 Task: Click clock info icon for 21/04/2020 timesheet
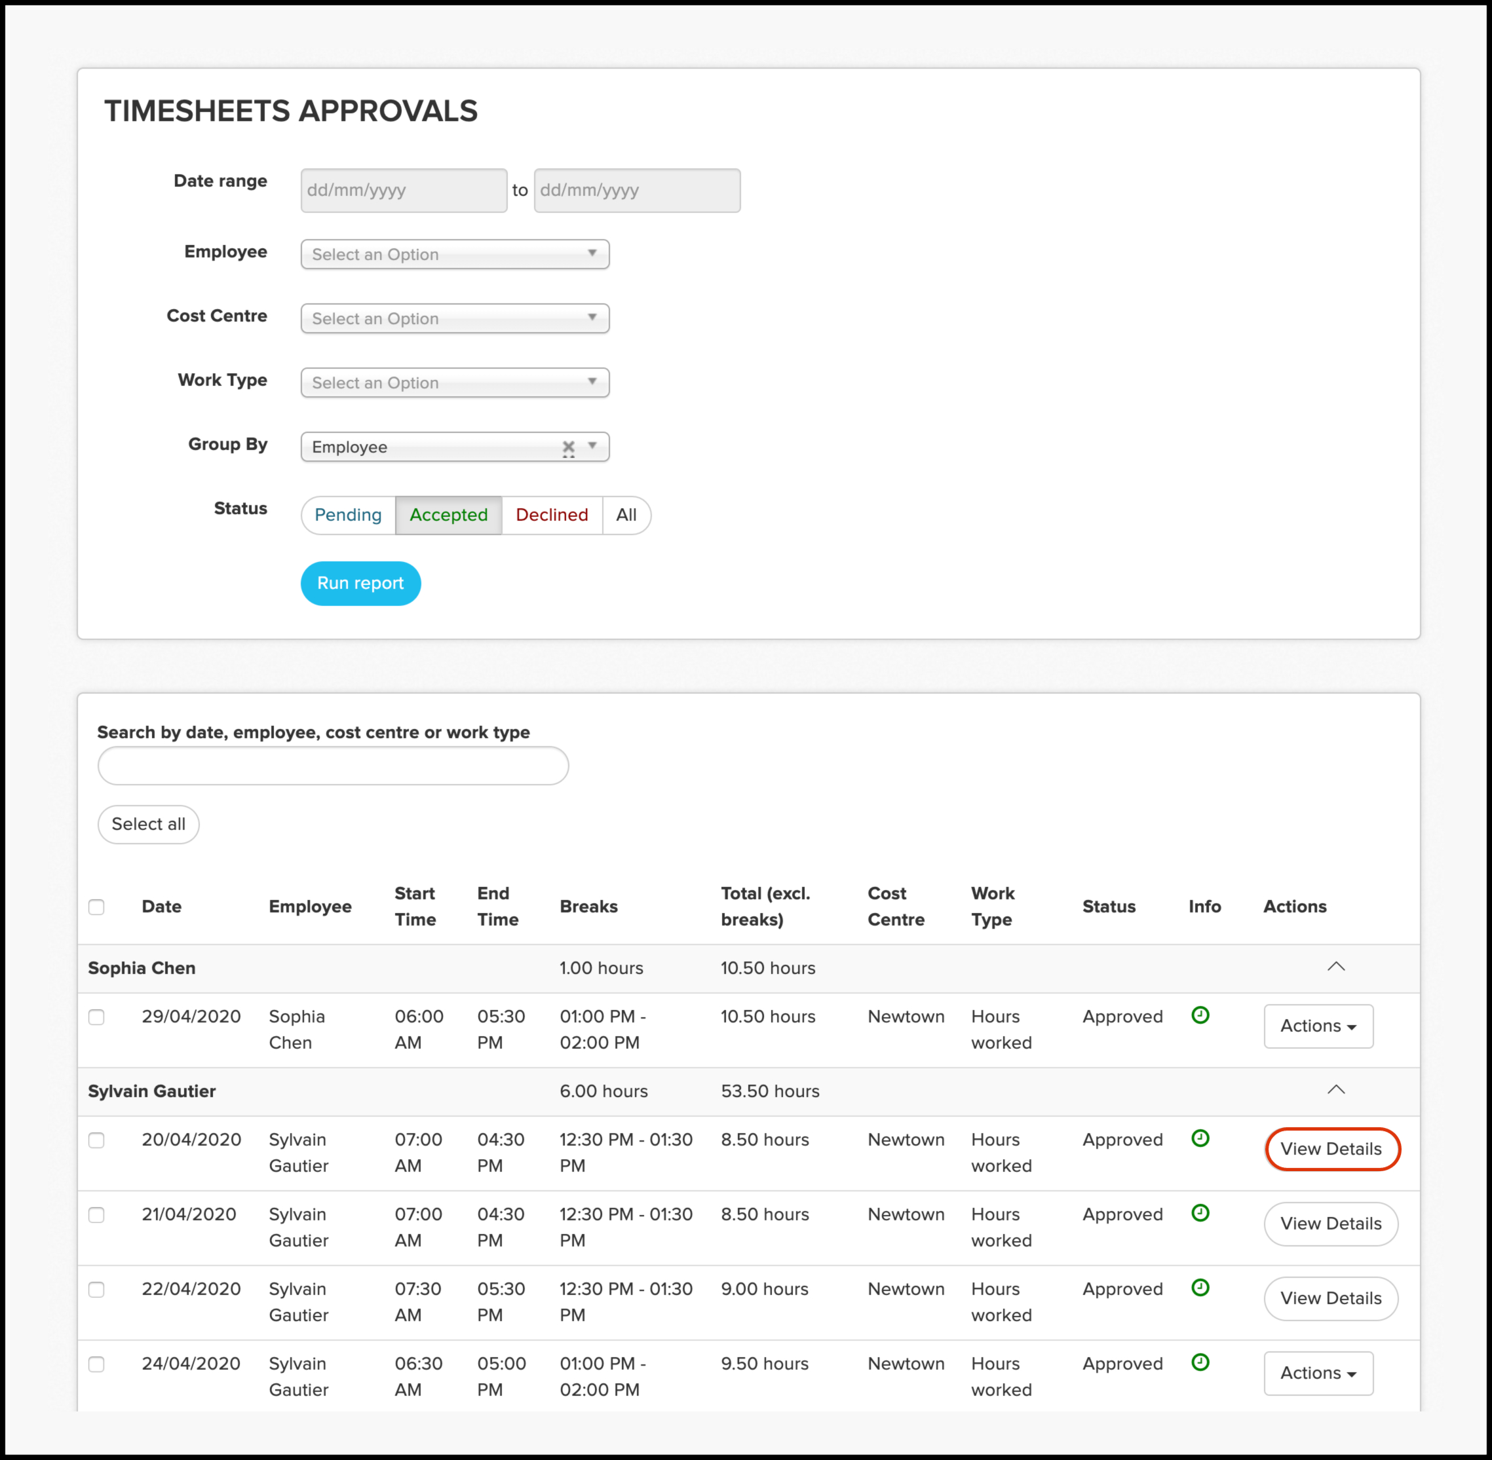click(x=1200, y=1212)
